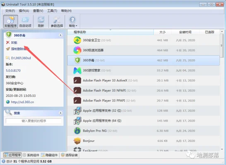Click the search field 键入要查找的程序

pos(34,121)
